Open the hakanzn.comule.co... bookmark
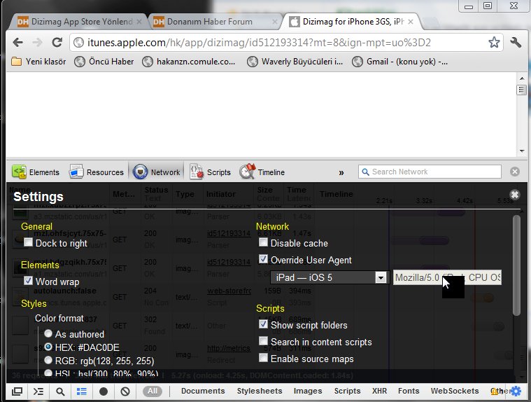This screenshot has height=402, width=531. (189, 62)
